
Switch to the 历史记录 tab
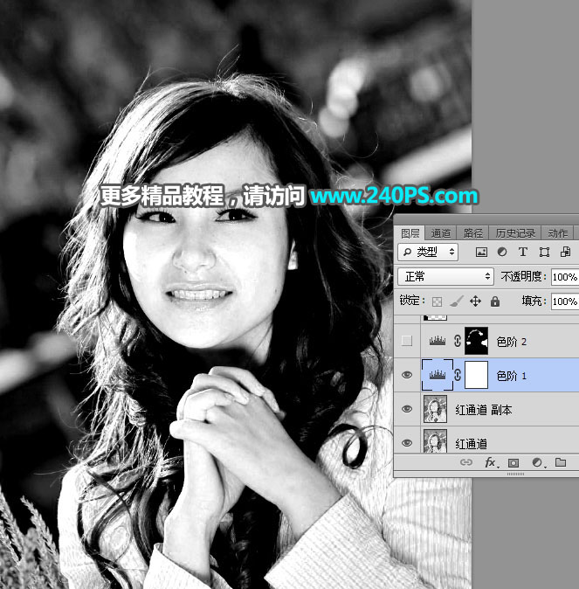click(514, 233)
